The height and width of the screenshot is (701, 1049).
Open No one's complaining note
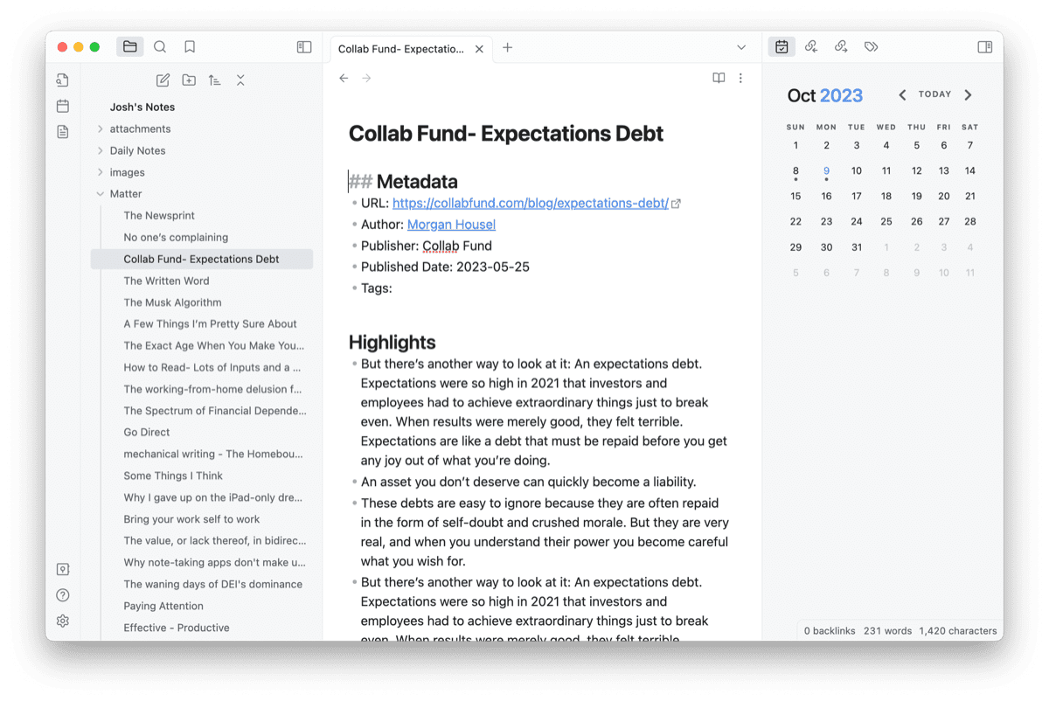[x=176, y=238]
